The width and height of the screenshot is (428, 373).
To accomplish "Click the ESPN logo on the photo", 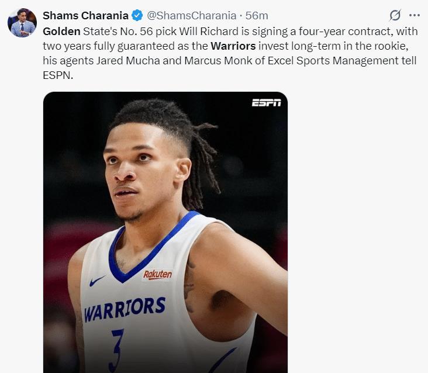I will (x=266, y=103).
